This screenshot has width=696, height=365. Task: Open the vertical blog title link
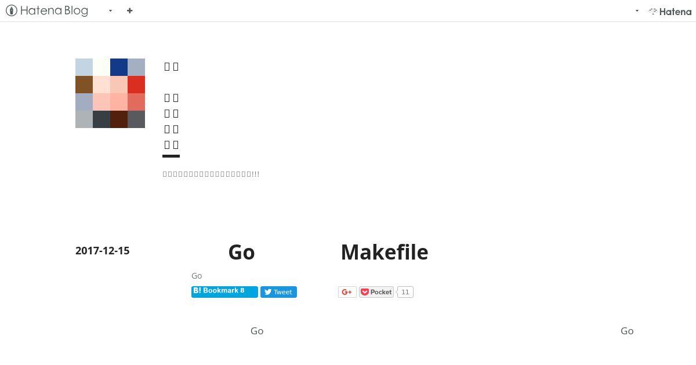171,105
